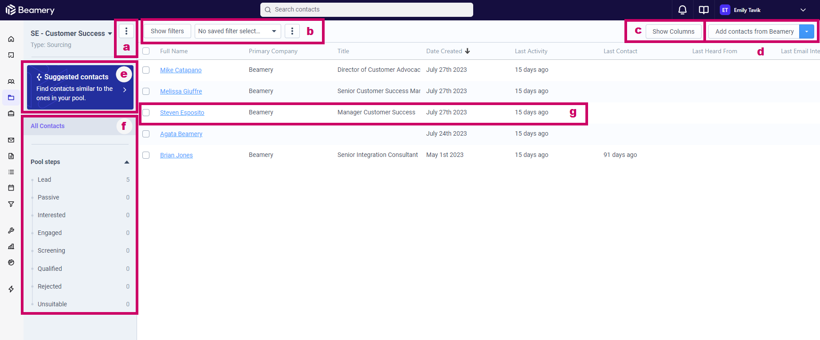Select the Passive pool step
Image resolution: width=820 pixels, height=340 pixels.
(48, 197)
